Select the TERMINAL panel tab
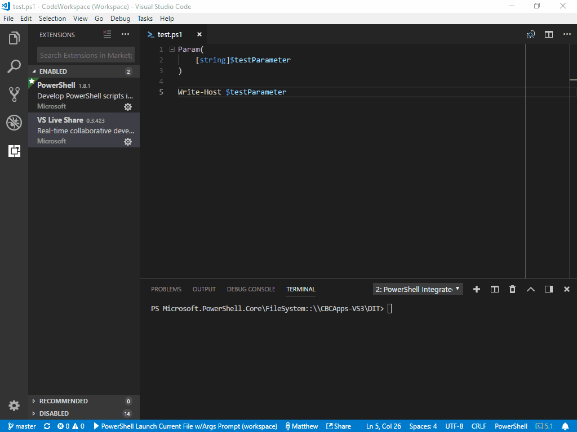The image size is (577, 432). [x=301, y=290]
